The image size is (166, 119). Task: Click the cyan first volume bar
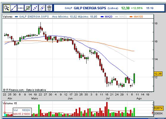tap(5, 115)
